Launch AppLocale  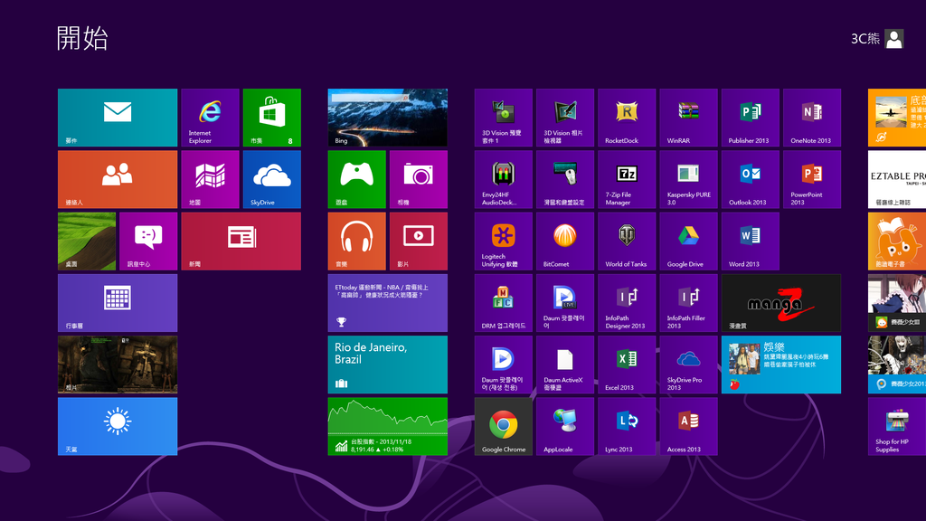click(x=565, y=427)
